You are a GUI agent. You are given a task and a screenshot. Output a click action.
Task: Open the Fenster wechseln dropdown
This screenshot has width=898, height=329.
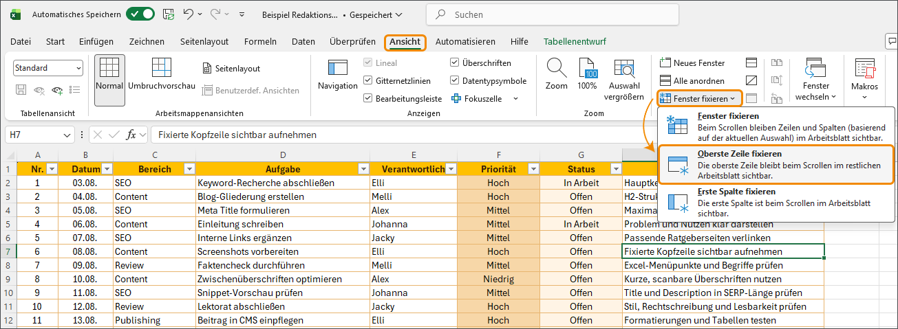(x=816, y=80)
